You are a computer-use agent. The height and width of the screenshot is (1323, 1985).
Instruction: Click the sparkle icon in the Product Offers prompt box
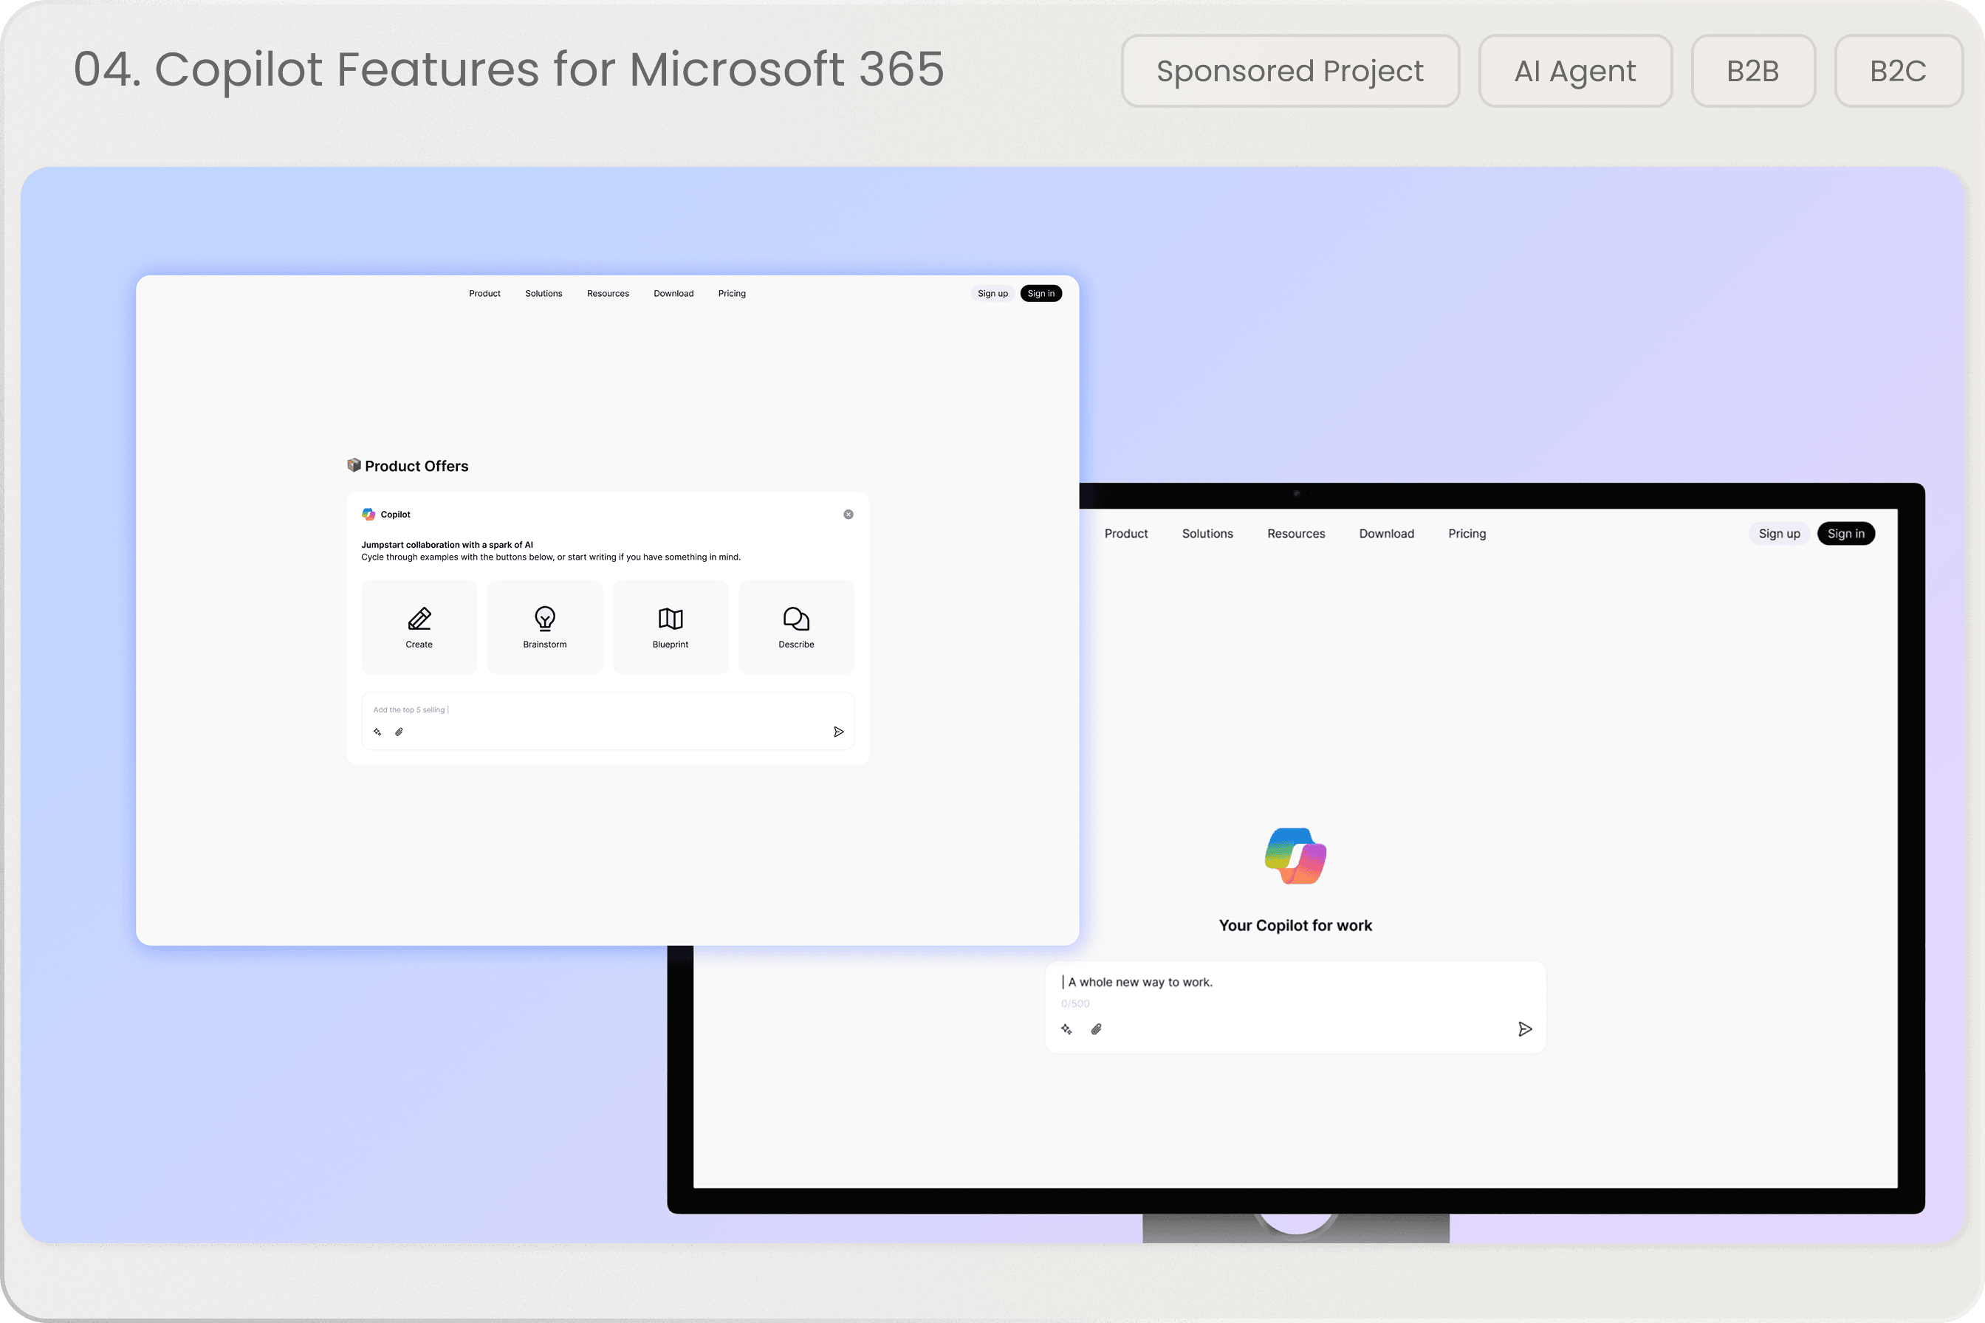coord(377,732)
